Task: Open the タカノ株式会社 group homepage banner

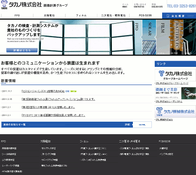Action: (x=175, y=75)
